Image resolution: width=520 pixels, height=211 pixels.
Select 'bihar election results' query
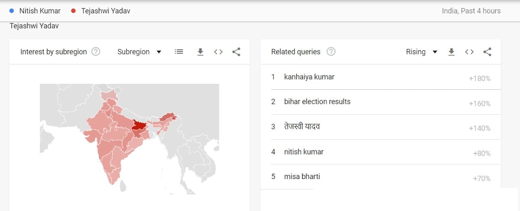[317, 102]
